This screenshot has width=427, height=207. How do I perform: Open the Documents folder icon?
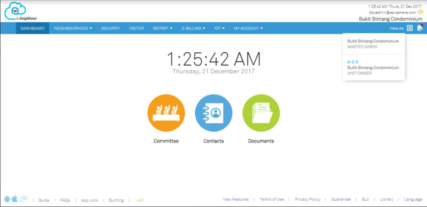click(x=261, y=113)
